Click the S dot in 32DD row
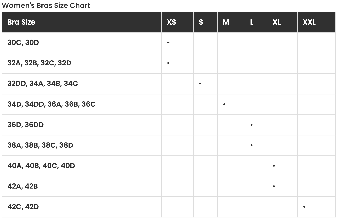This screenshot has width=338, height=221. pyautogui.click(x=200, y=84)
